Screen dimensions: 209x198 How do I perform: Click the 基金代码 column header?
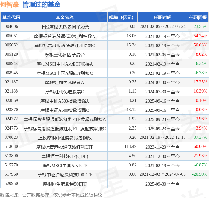coord(11,18)
